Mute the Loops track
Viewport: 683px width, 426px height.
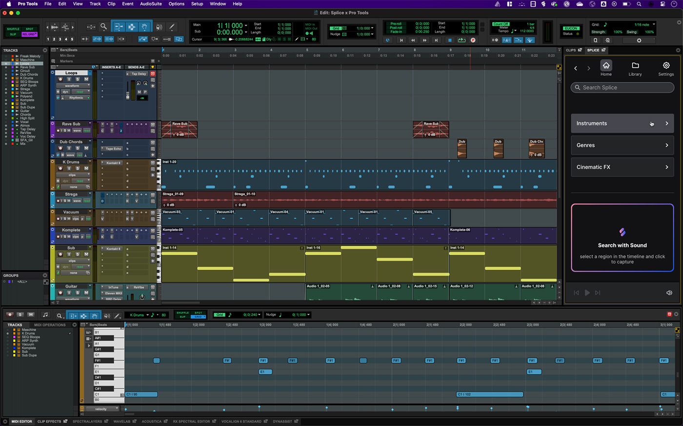(x=86, y=79)
